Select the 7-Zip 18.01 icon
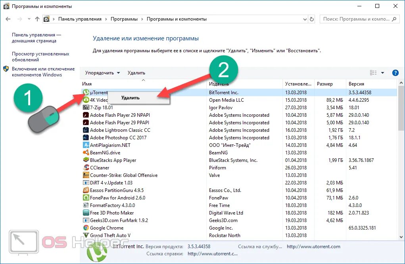 (86, 107)
